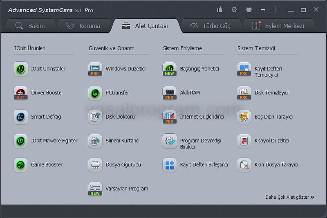Image resolution: width=327 pixels, height=218 pixels.
Task: Launch the Windows Düzeltici tool icon
Action: [95, 69]
